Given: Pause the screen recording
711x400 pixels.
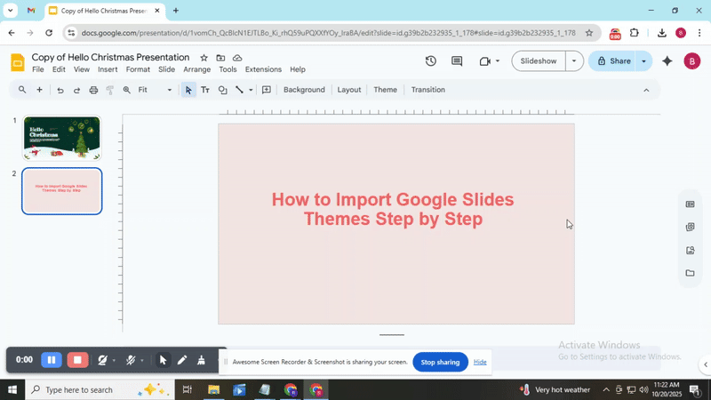Looking at the screenshot, I should (x=52, y=360).
